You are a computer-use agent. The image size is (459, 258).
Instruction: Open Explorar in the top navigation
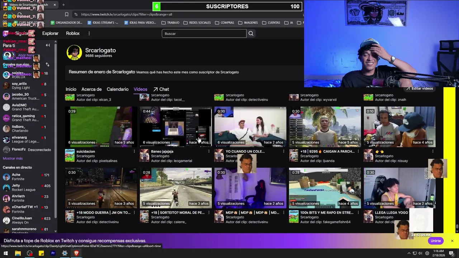(50, 33)
